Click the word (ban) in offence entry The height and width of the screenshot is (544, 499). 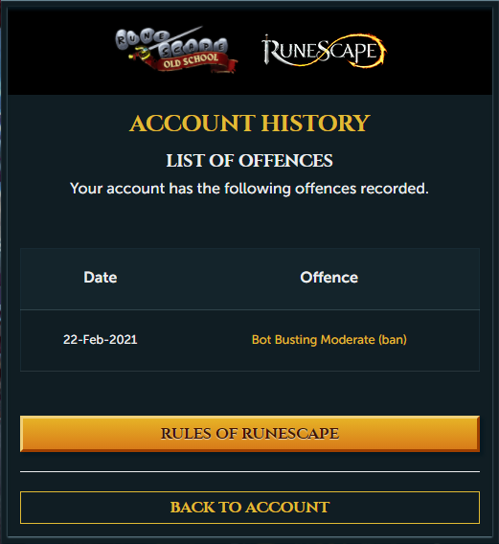tap(393, 340)
